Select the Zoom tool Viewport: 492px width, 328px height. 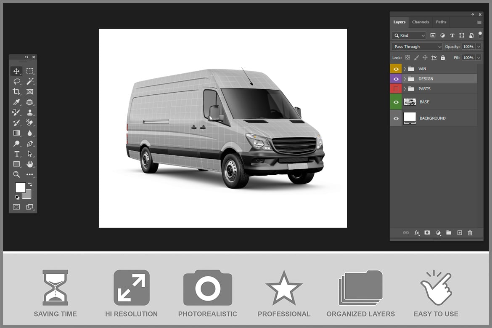click(16, 174)
